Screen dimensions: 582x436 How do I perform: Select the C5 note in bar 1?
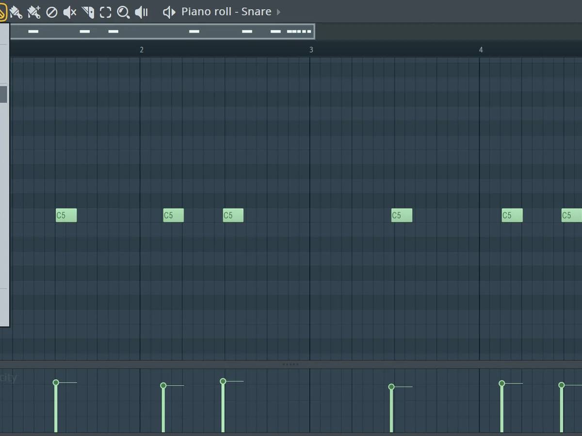point(66,215)
